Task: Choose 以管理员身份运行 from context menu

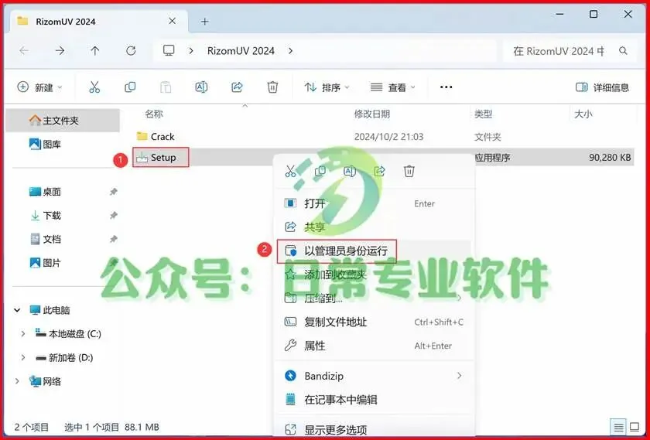Action: point(375,251)
